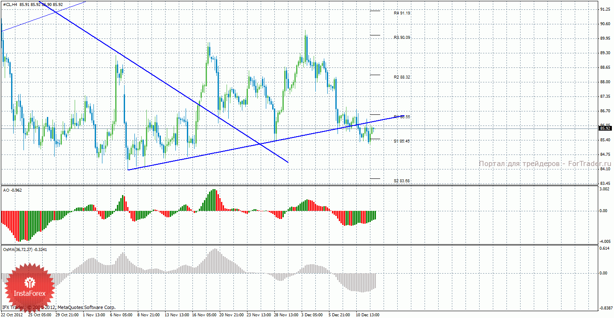The height and width of the screenshot is (318, 614).
Task: Select the S2 83.68 pivot level label
Action: pos(402,181)
